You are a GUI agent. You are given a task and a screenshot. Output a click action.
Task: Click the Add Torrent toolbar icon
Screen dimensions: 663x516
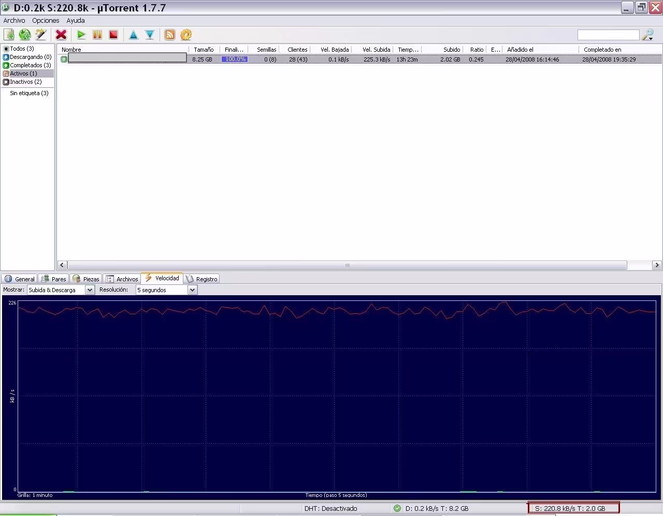(x=9, y=35)
